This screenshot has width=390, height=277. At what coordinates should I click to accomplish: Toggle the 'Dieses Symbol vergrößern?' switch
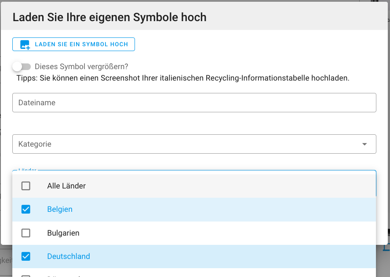coord(22,67)
